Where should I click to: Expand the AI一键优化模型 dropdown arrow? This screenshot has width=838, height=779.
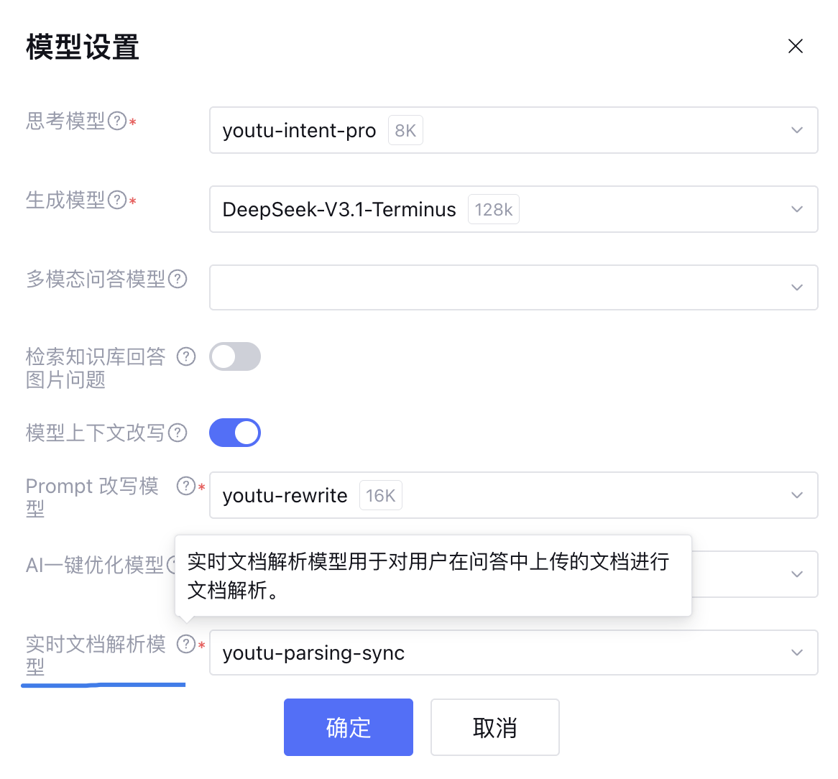click(x=796, y=574)
